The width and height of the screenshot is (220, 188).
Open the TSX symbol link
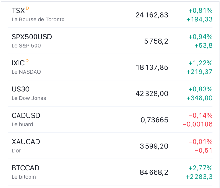[18, 11]
